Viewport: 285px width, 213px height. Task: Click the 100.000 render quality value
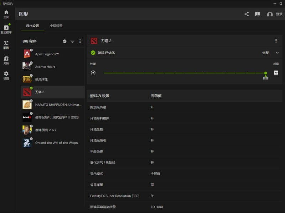(157, 207)
